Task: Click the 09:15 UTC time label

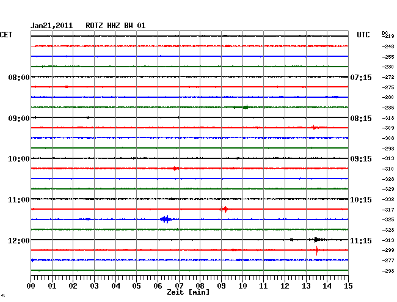Action: coord(361,159)
